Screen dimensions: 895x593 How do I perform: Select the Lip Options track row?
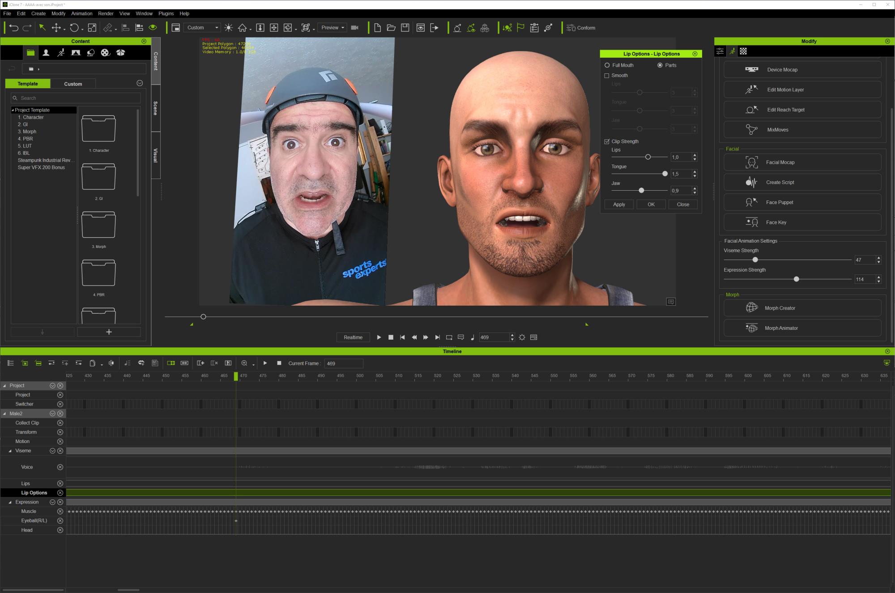click(33, 493)
